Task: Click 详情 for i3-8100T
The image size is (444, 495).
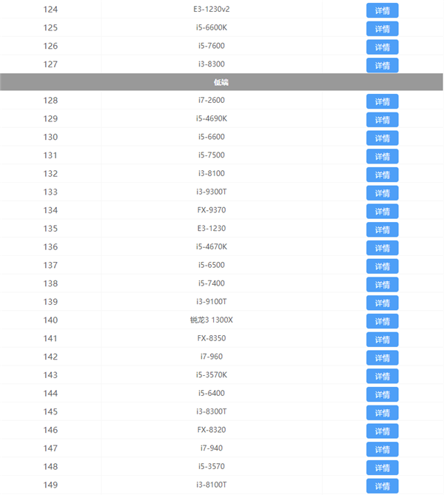Action: tap(382, 485)
